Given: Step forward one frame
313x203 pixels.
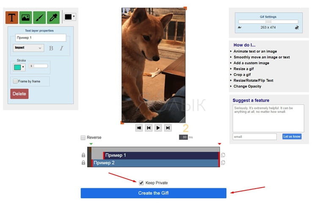Looking at the screenshot, I should click(168, 128).
